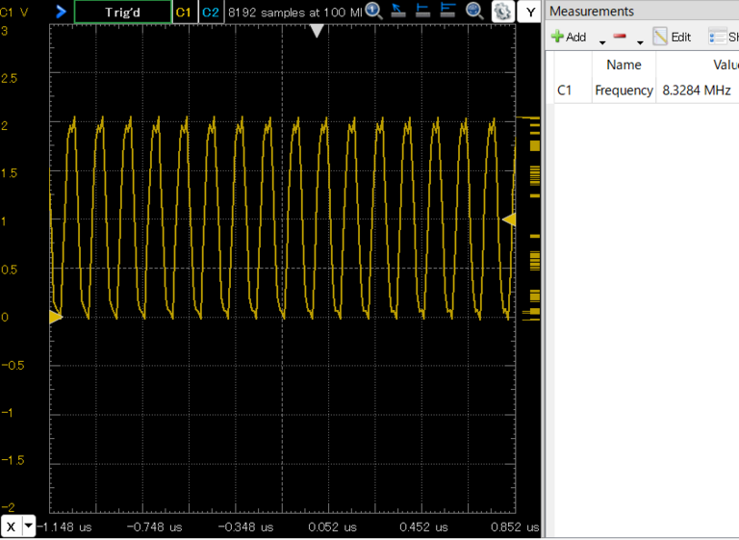
Task: Click the blue run arrow icon
Action: point(62,12)
